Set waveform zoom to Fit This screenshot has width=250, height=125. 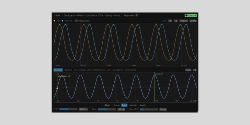click(x=170, y=21)
